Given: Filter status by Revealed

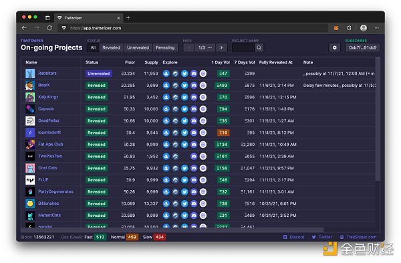Looking at the screenshot, I should click(111, 48).
